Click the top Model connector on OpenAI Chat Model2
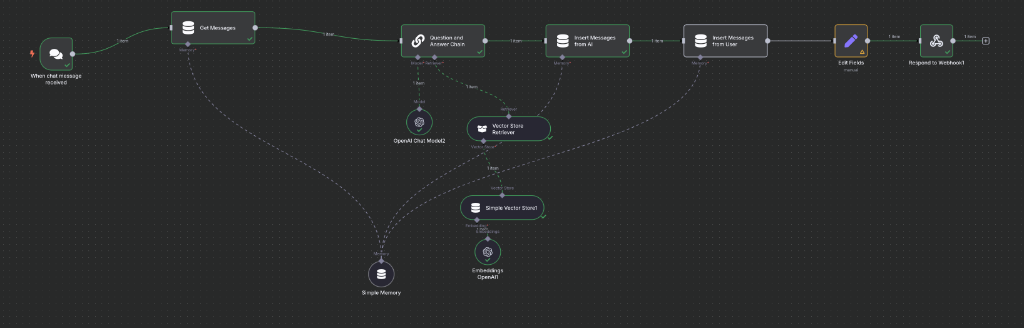Viewport: 1024px width, 328px height. (419, 109)
